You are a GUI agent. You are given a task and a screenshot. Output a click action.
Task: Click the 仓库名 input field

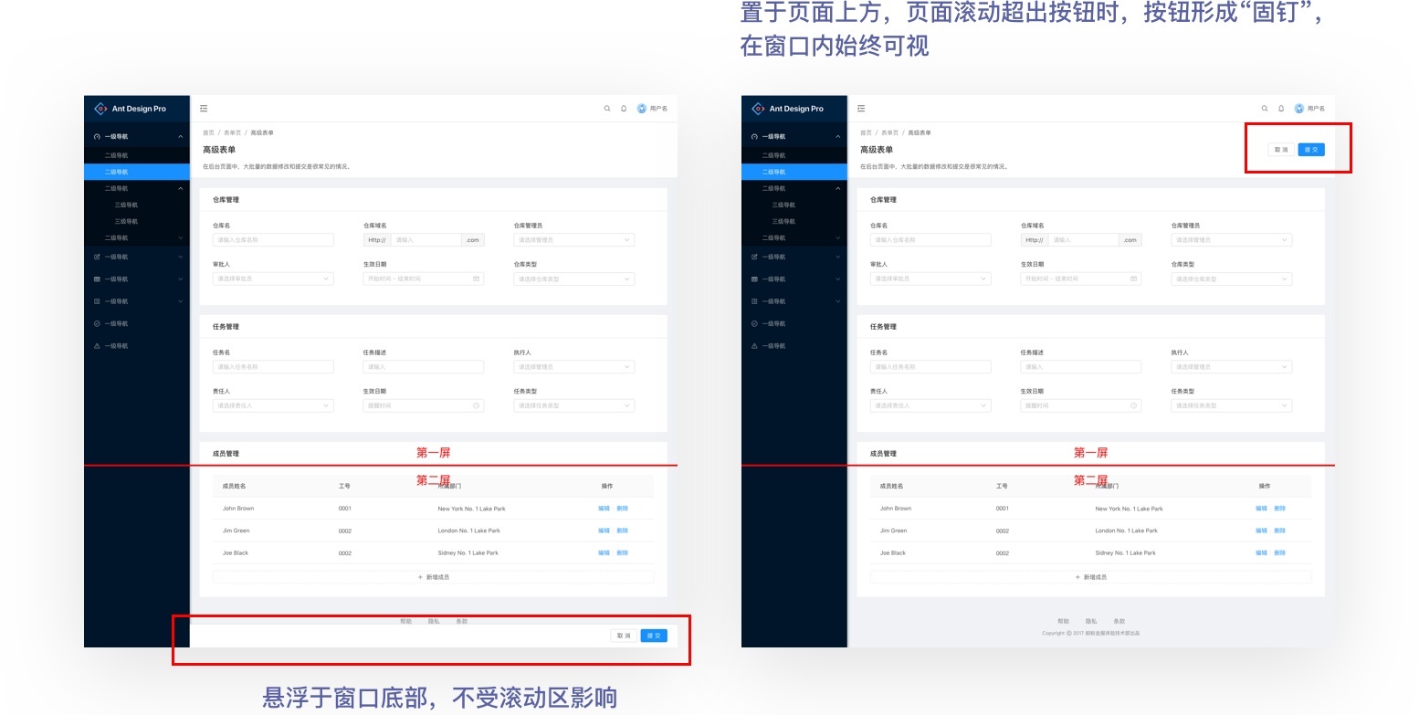[x=272, y=239]
